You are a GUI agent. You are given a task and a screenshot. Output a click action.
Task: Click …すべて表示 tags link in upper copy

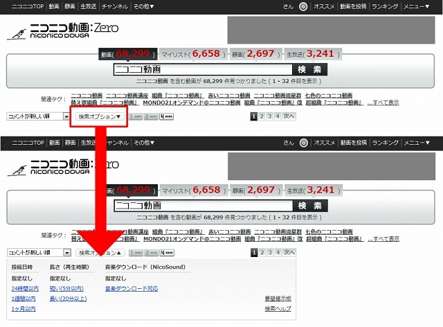pos(383,103)
